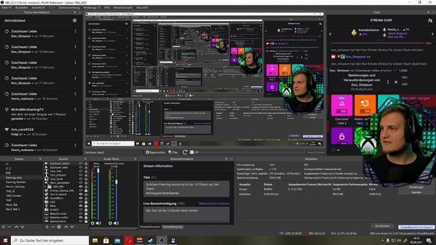Open menu for MrAndMrsGamingTV raid entry
Viewport: 436px width, 245px height.
pos(75,110)
